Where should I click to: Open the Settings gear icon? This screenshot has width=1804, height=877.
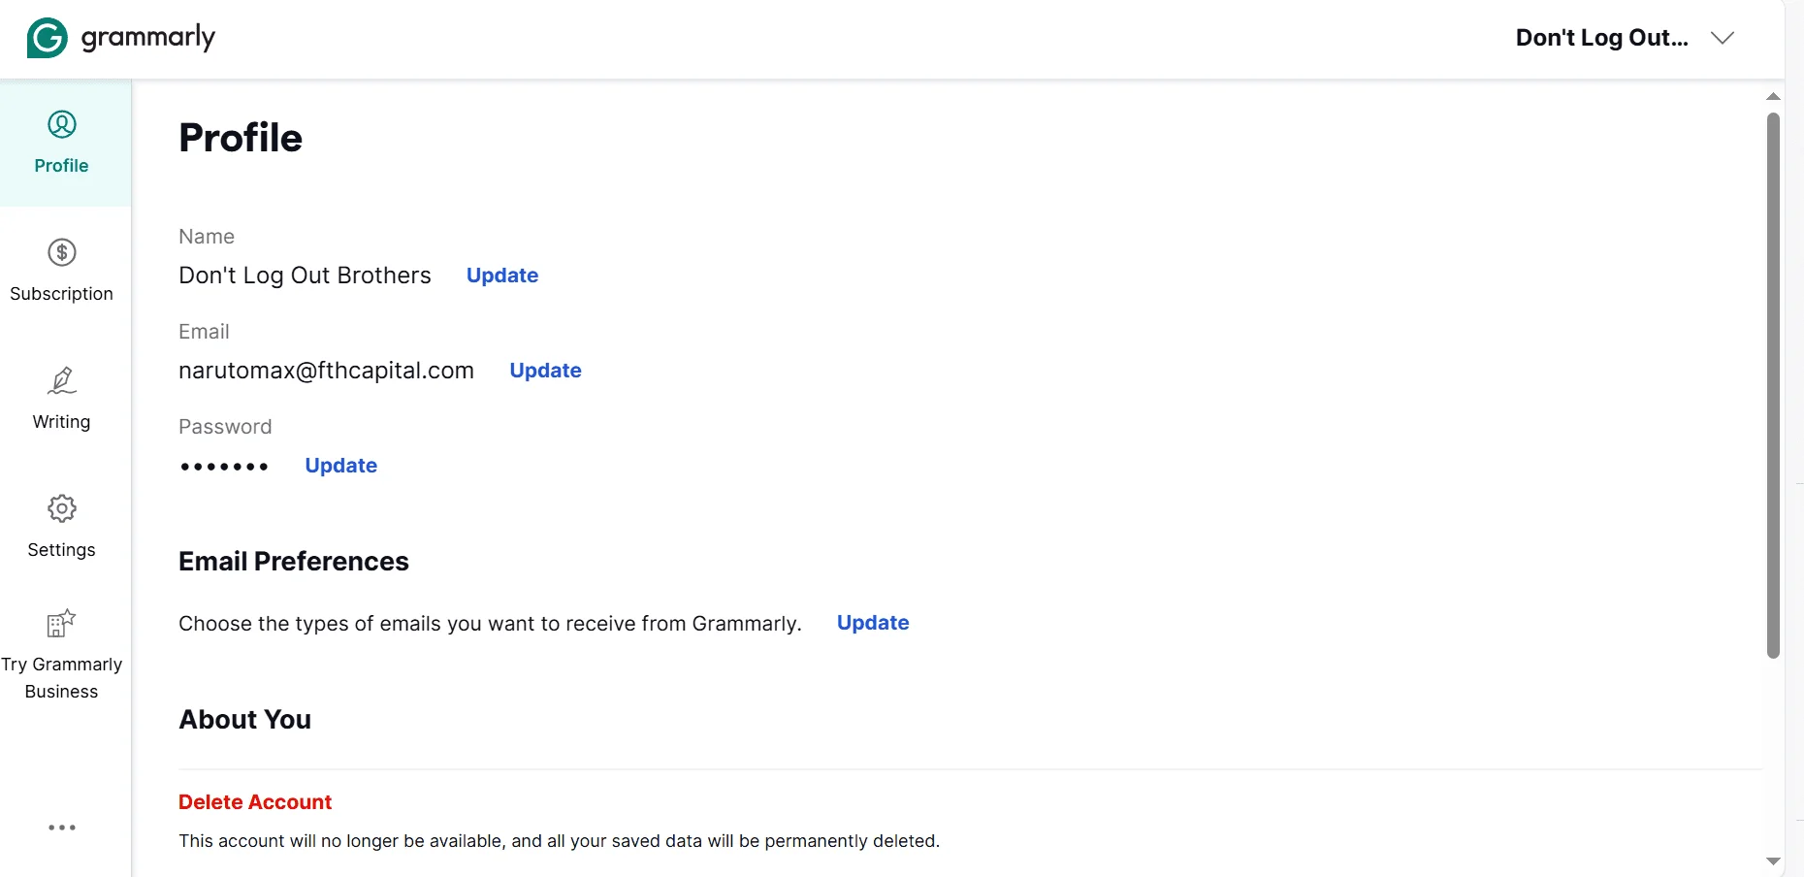pos(62,508)
